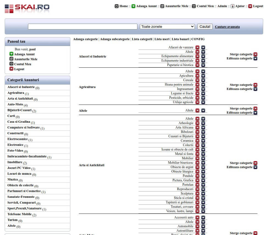Open Bijuterii-Ceasuri category in sidebar
Image resolution: width=269 pixels, height=235 pixels.
20,110
